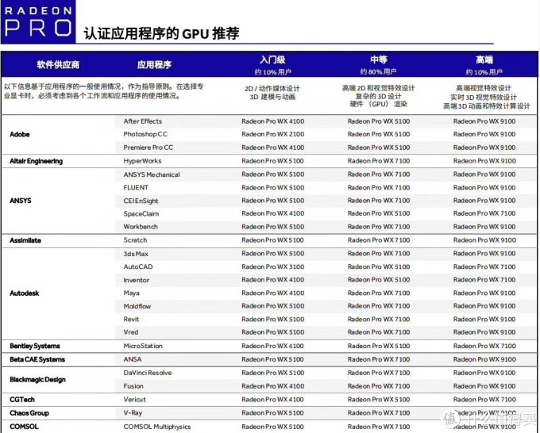The width and height of the screenshot is (540, 433).
Task: Click the Vericut application cell
Action: 134,400
